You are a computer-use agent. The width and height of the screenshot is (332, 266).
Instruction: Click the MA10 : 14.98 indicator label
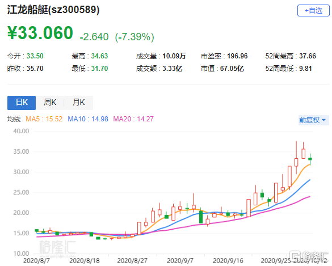(x=88, y=119)
